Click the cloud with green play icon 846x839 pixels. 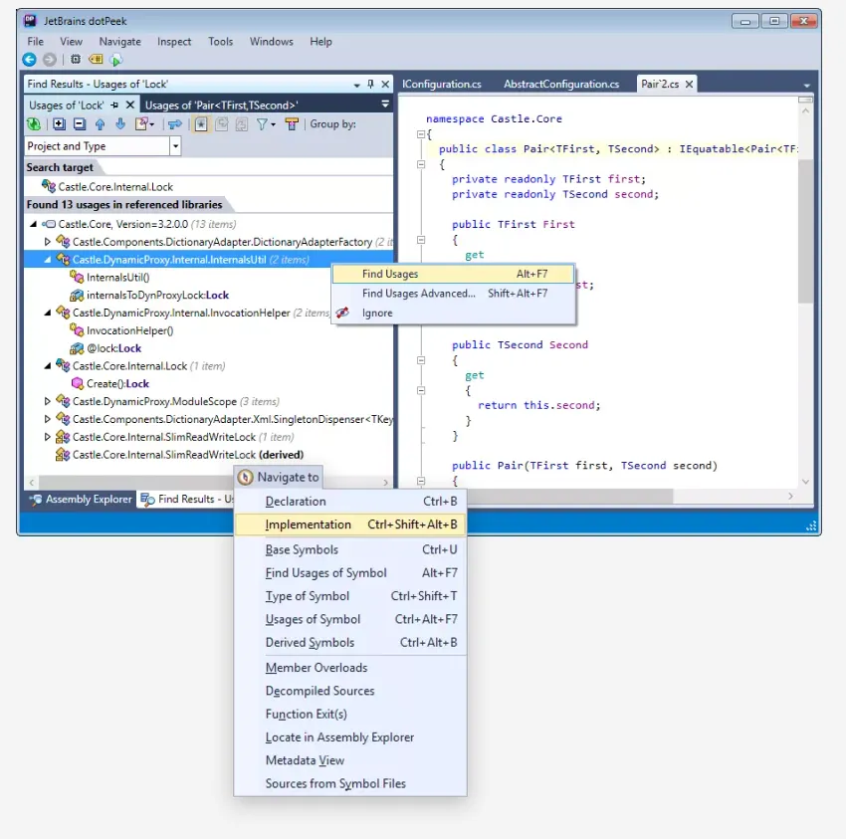pyautogui.click(x=115, y=60)
